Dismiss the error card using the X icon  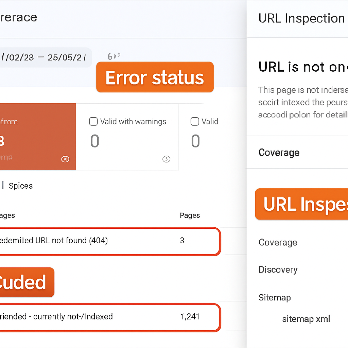65,159
